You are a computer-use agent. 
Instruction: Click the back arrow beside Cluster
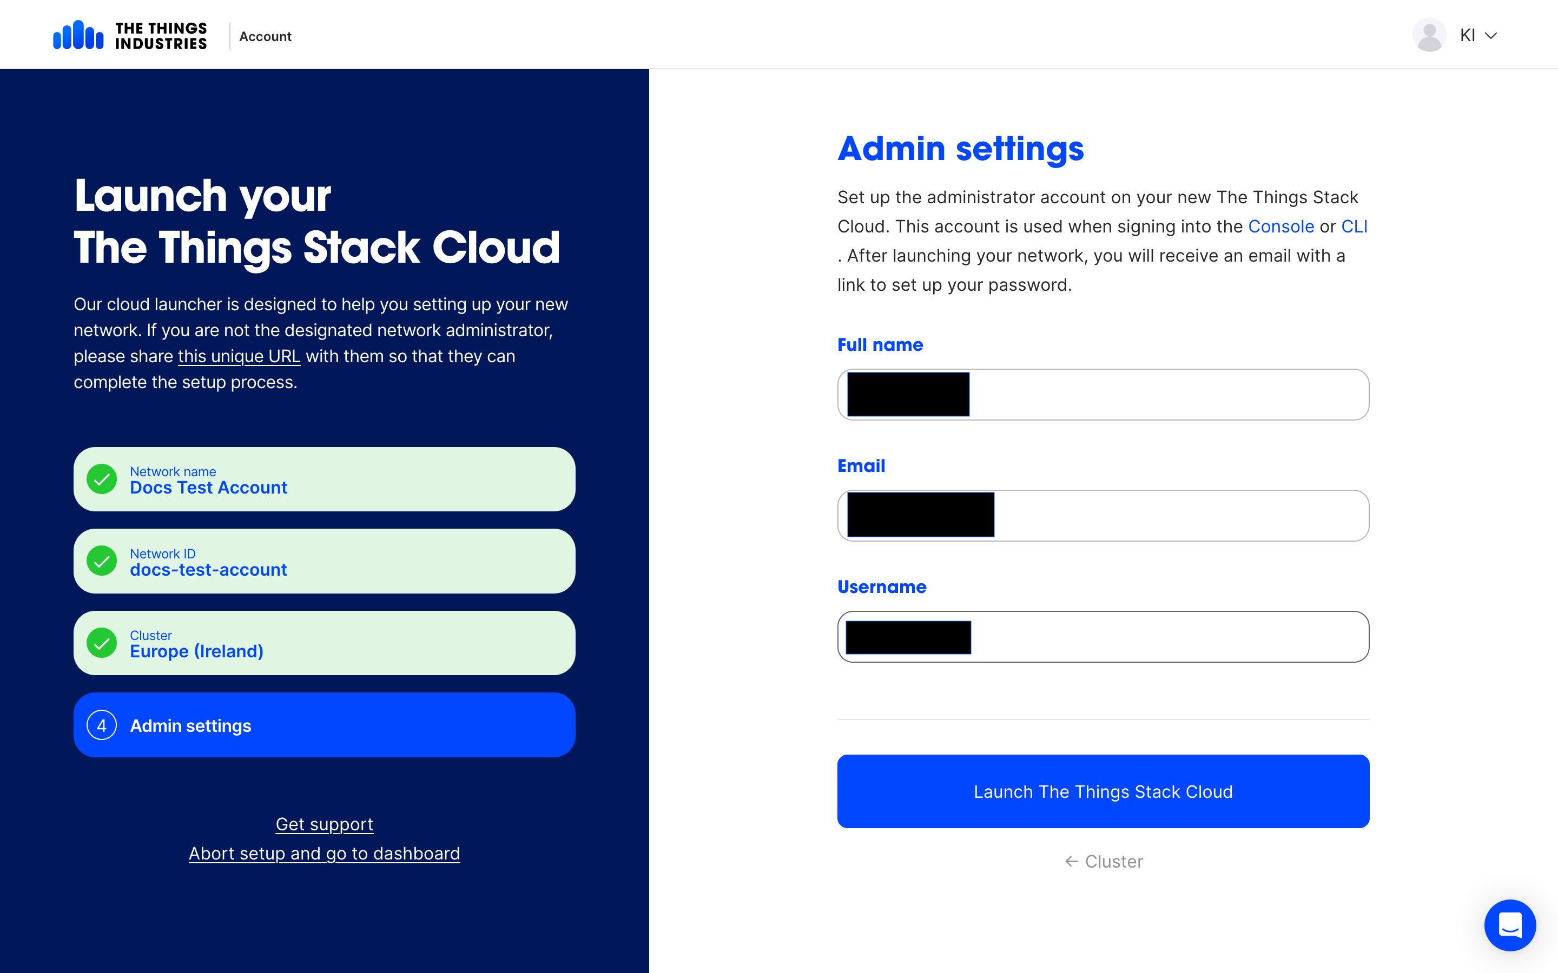point(1071,861)
